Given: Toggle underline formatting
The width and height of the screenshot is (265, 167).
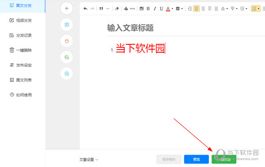Looking at the screenshot, I should (161, 9).
